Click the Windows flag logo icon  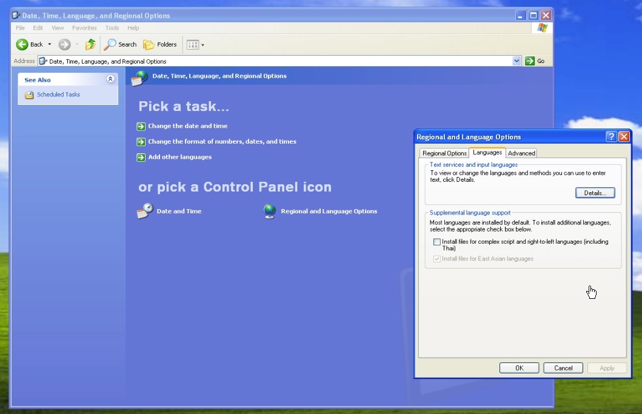pyautogui.click(x=542, y=28)
